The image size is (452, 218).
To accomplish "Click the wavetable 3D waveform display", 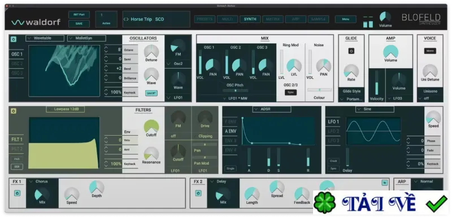I will click(x=64, y=70).
